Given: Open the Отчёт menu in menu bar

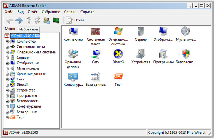Looking at the screenshot, I should pos(33,12).
